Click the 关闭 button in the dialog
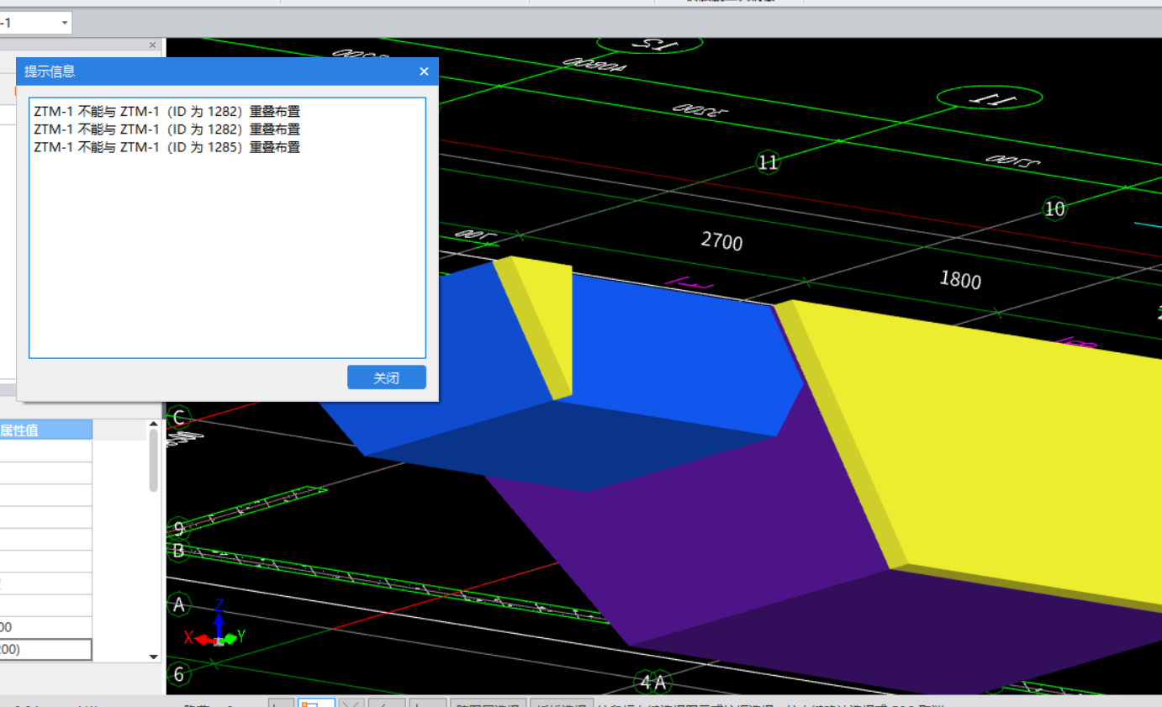Image resolution: width=1162 pixels, height=707 pixels. pyautogui.click(x=386, y=377)
